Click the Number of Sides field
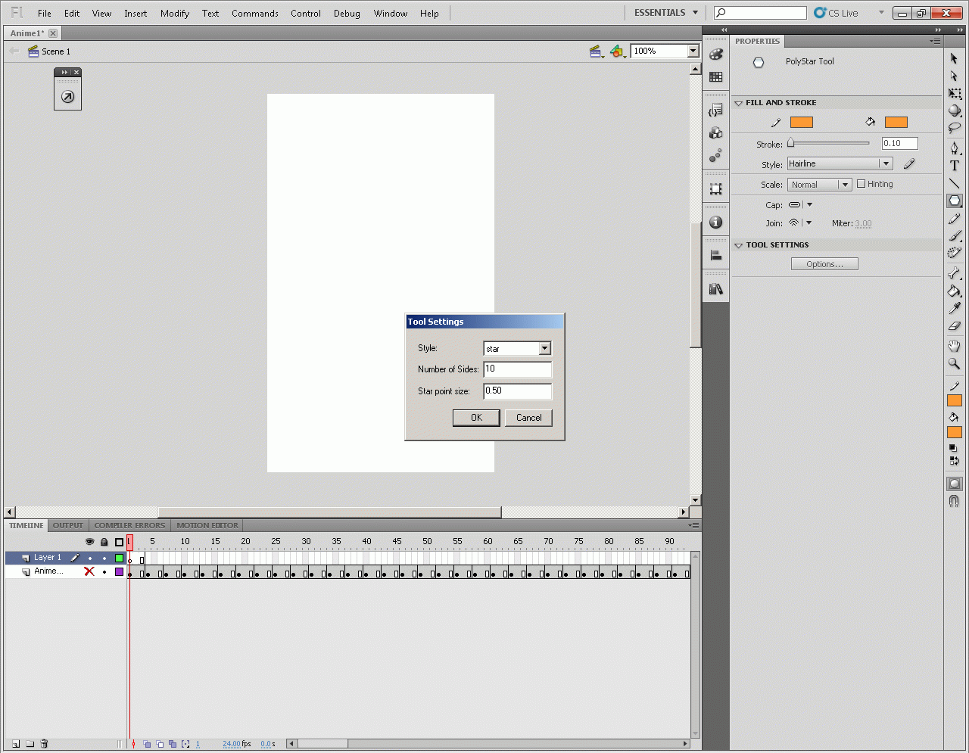Viewport: 969px width, 753px height. pos(518,369)
